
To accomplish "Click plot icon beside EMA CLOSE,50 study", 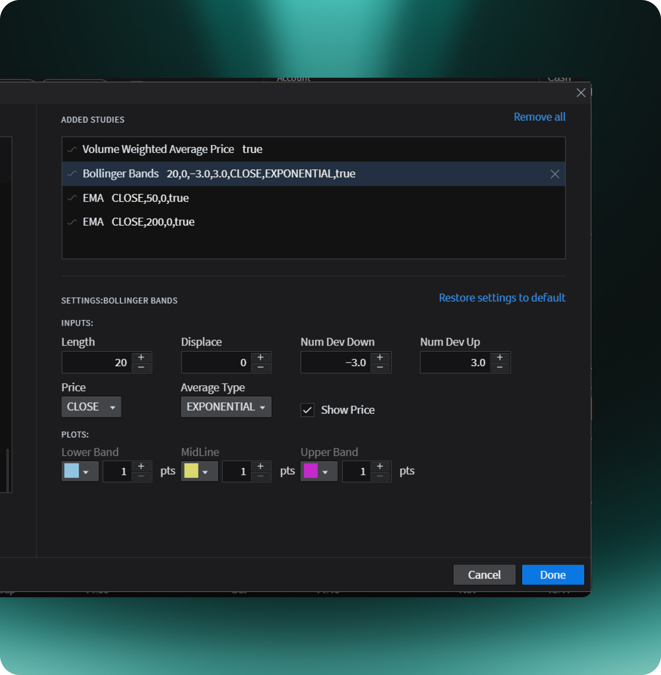I will coord(72,198).
